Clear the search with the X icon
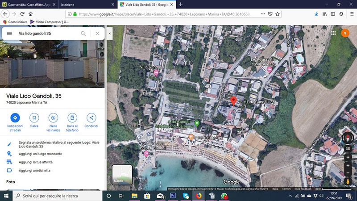 pyautogui.click(x=97, y=33)
